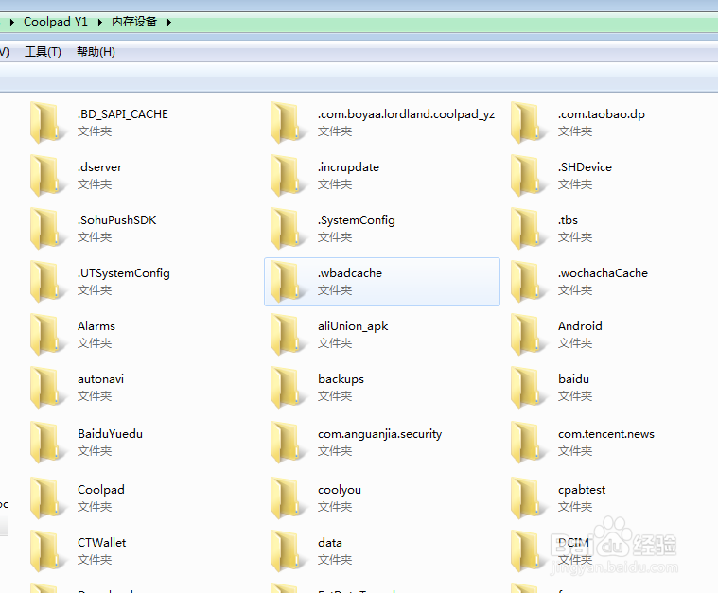
Task: Click the aliUnion_apk name label
Action: (353, 326)
